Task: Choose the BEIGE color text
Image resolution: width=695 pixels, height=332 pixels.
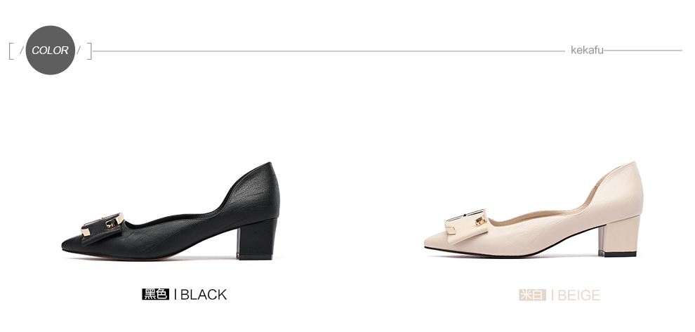Action: (x=579, y=296)
